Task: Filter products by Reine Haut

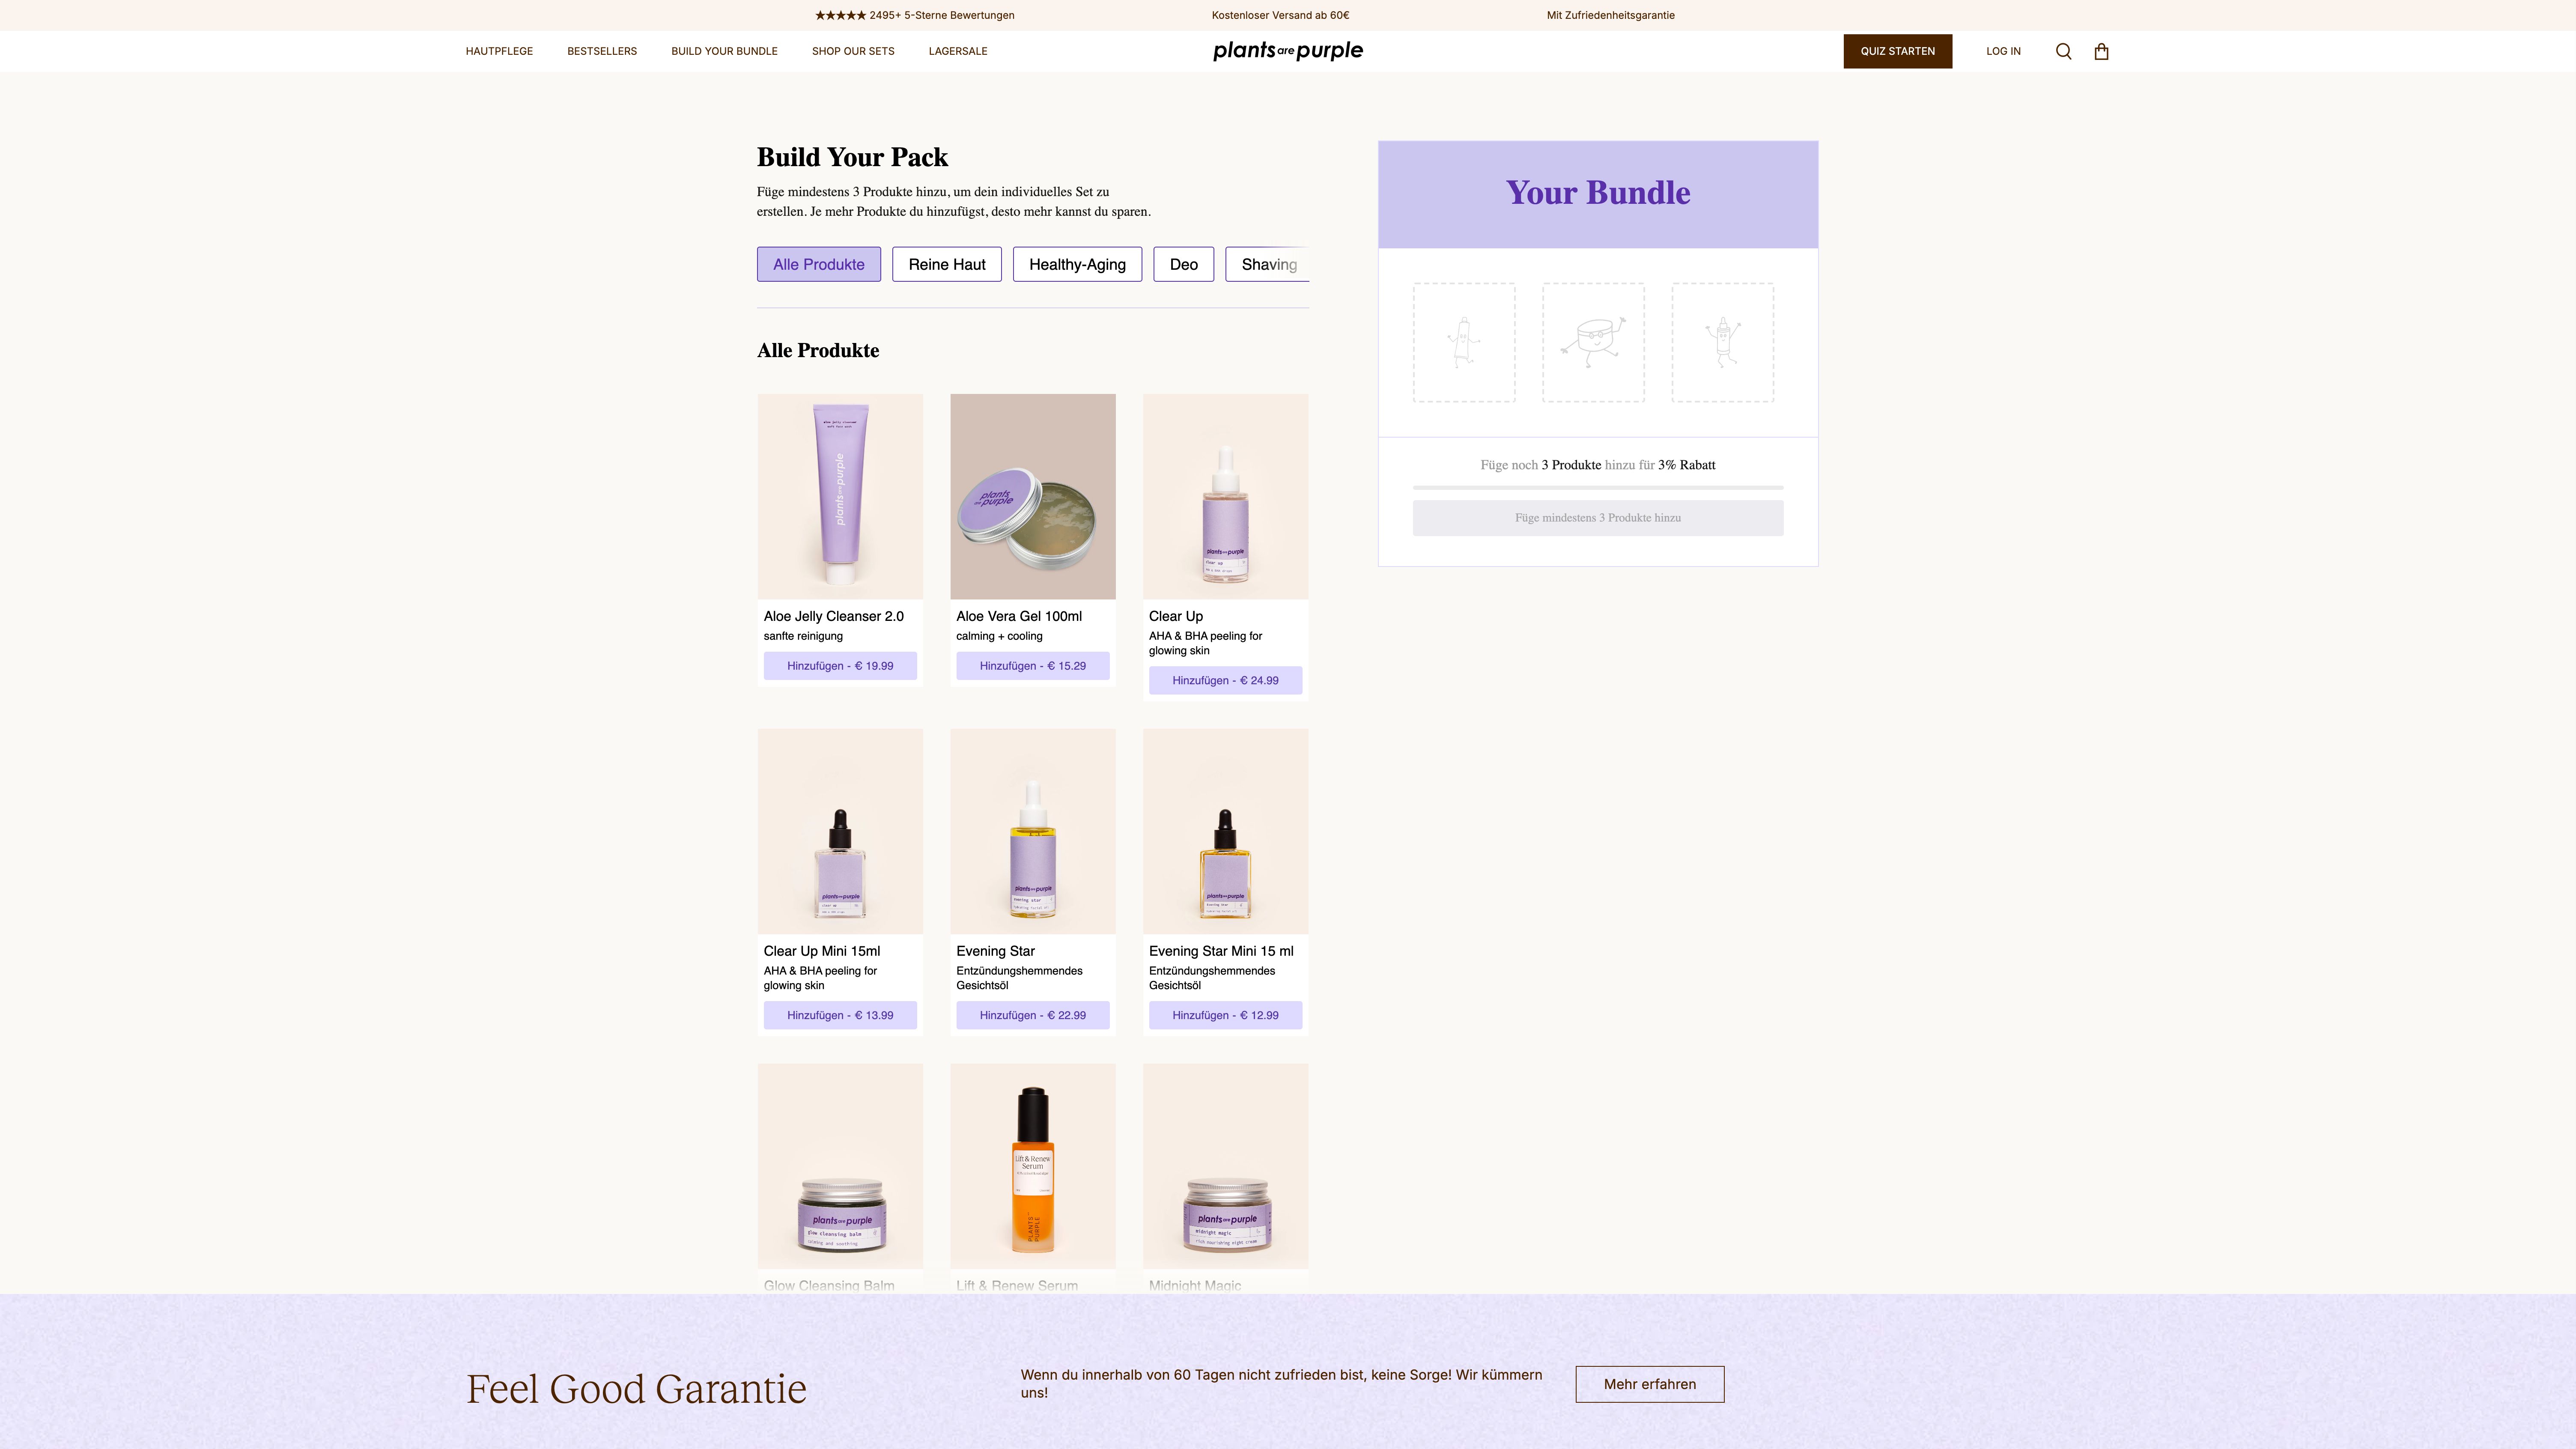Action: click(x=947, y=264)
